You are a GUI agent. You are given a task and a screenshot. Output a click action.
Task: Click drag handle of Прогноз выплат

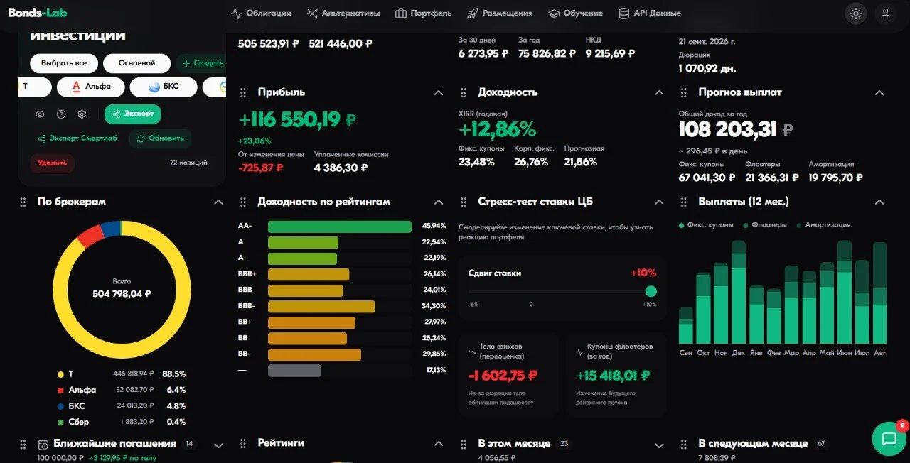684,93
